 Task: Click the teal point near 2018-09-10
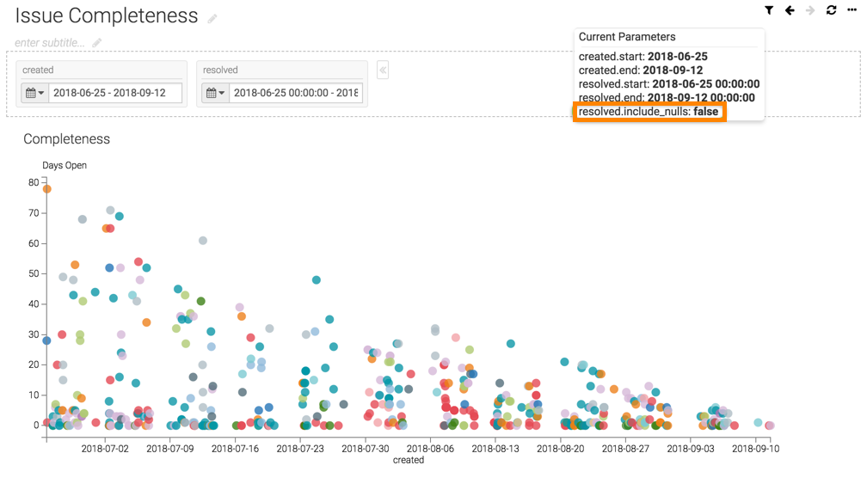758,423
